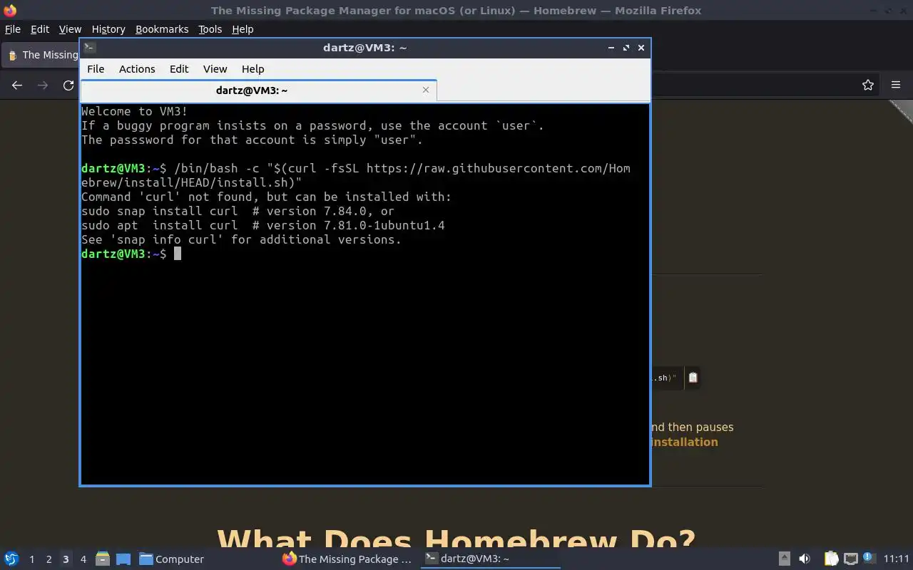Screen dimensions: 913x570
Task: Open the clipboard manager tray icon
Action: click(832, 559)
